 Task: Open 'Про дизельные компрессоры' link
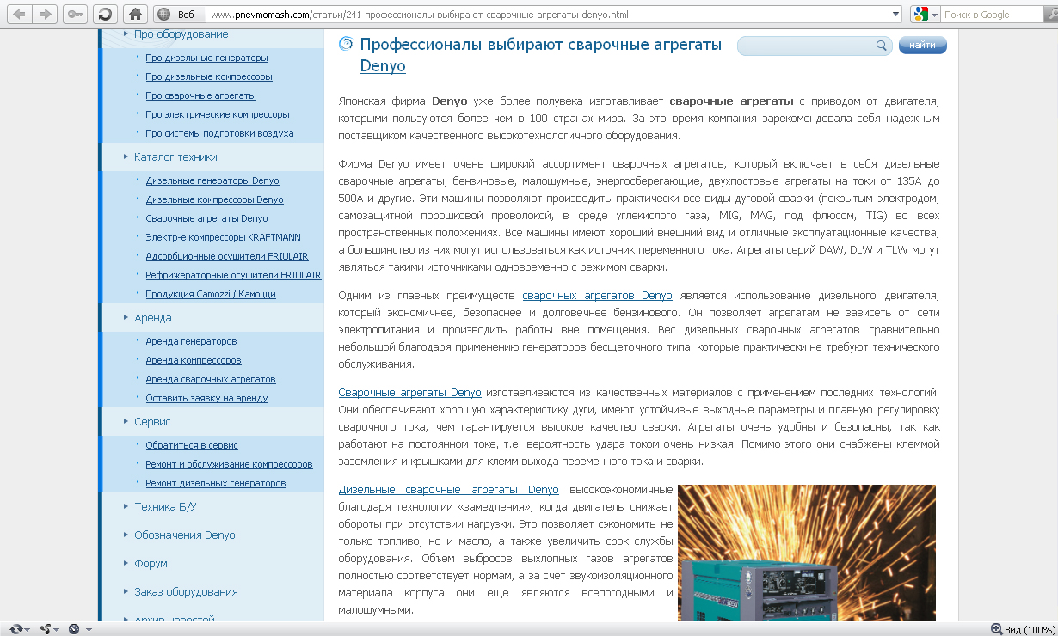(x=209, y=76)
